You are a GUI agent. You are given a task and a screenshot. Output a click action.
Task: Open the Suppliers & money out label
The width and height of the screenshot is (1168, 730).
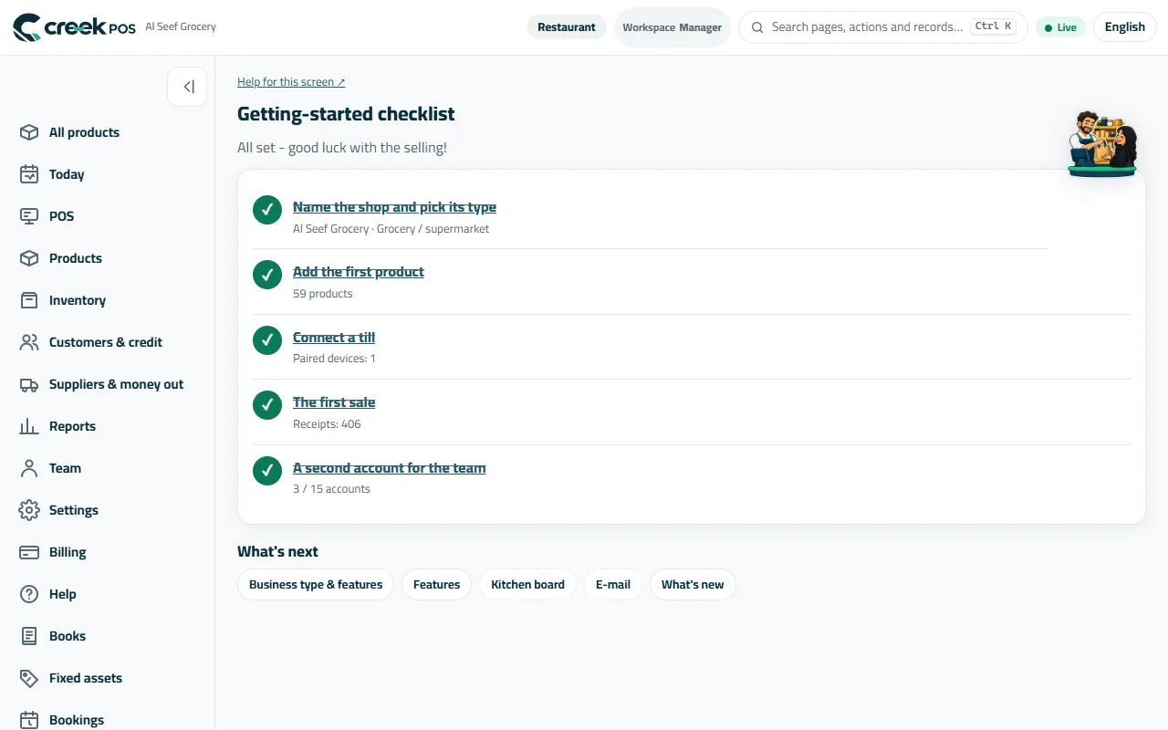[x=116, y=384]
